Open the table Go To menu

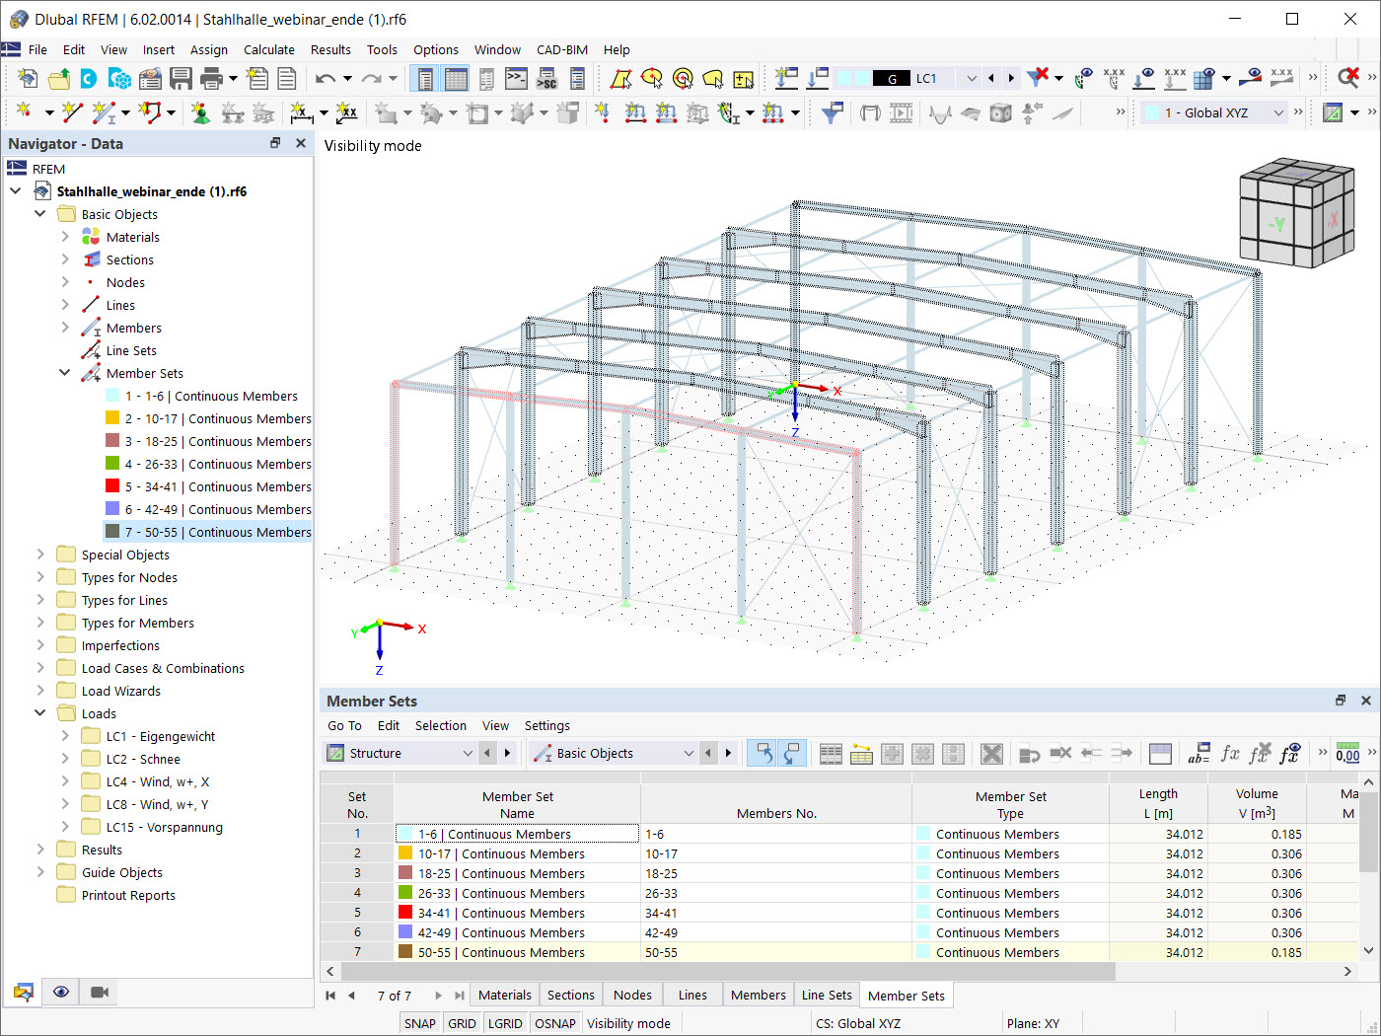point(344,726)
